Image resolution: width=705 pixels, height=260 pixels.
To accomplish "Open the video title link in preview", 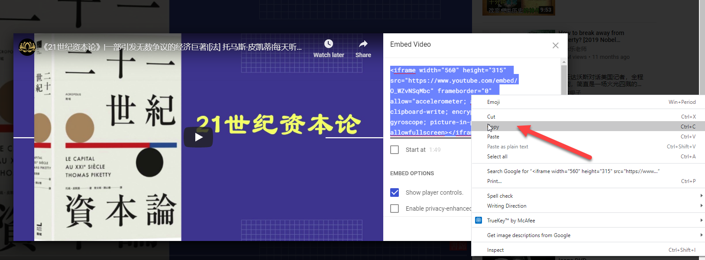I will pos(172,47).
